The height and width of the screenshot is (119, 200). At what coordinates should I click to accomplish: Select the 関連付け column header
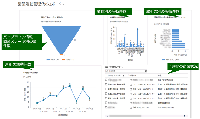click(x=133, y=76)
